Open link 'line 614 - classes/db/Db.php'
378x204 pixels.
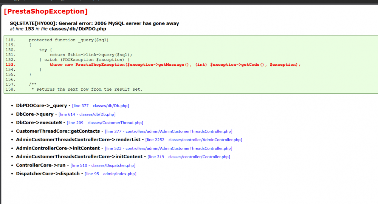87,114
